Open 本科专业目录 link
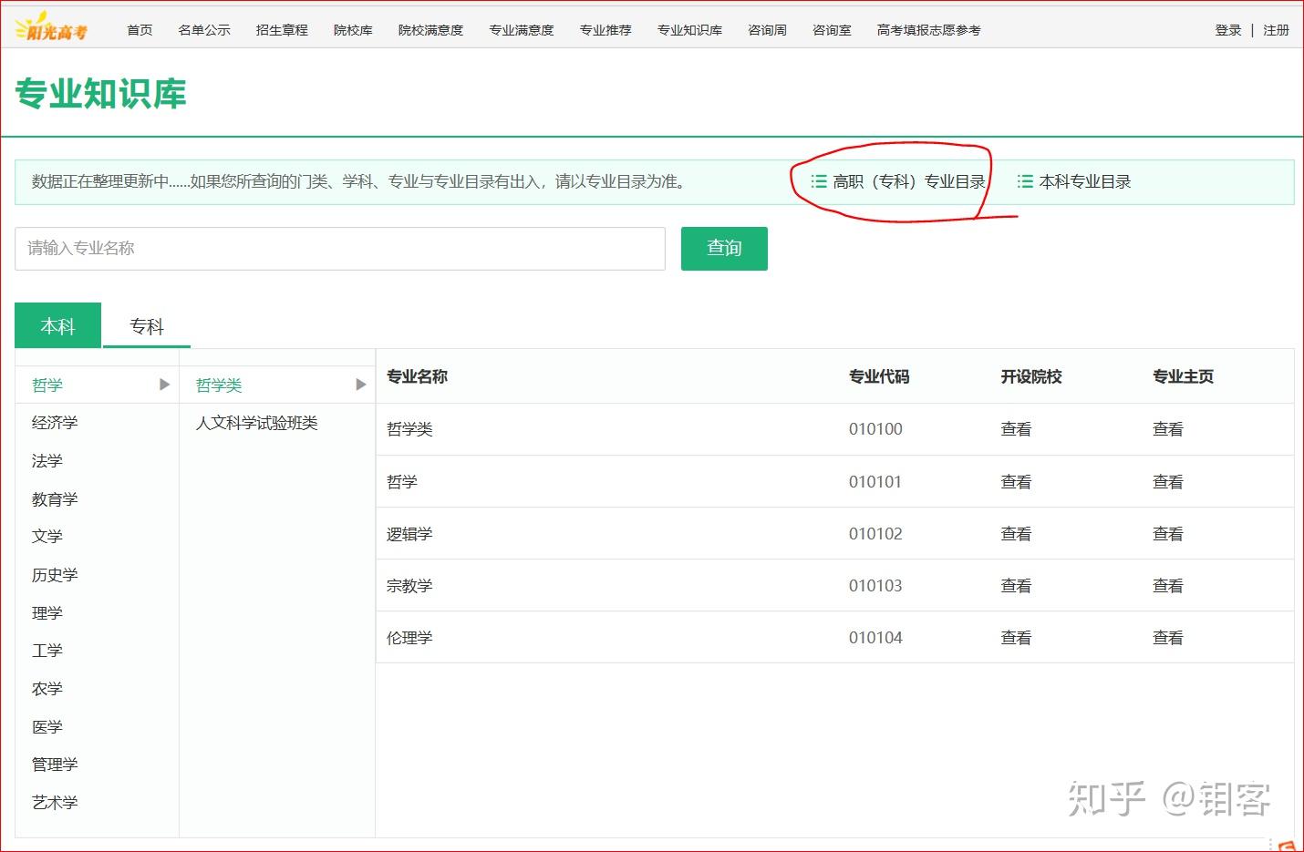 click(x=1085, y=181)
